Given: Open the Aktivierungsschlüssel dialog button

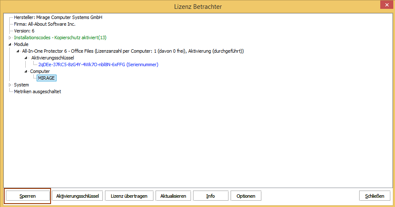Looking at the screenshot, I should click(78, 196).
